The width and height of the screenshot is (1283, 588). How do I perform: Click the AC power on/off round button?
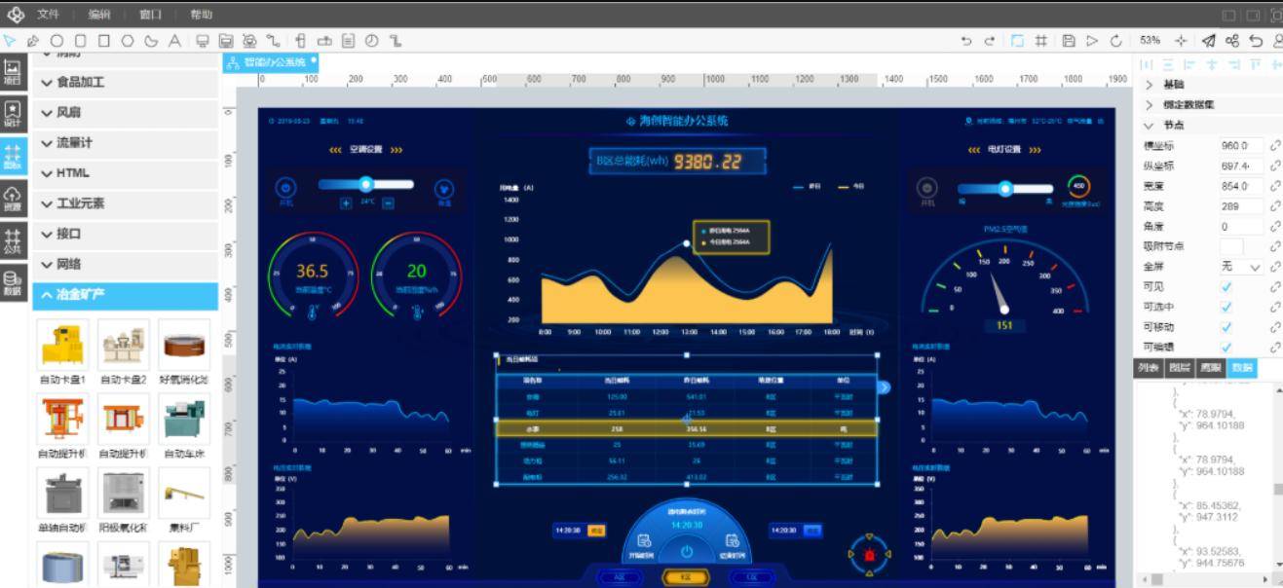285,187
